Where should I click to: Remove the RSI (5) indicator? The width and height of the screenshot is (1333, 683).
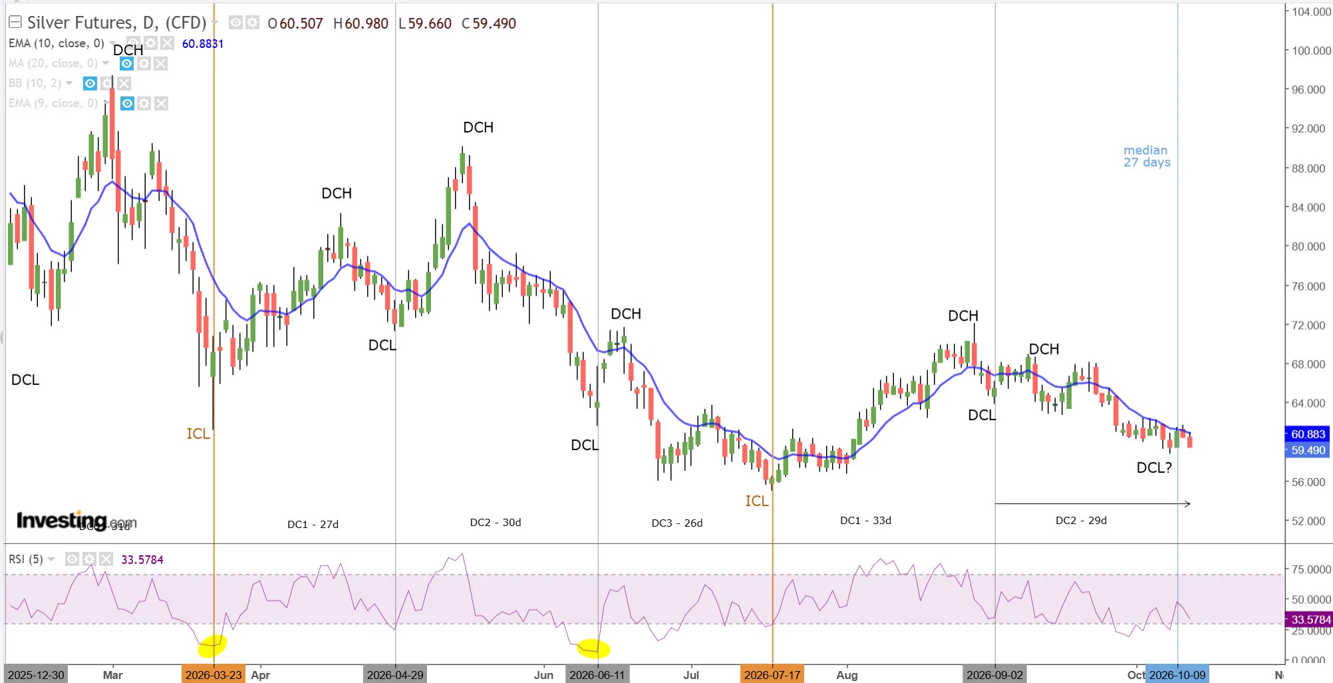[106, 559]
